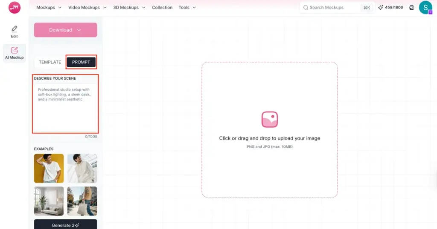Viewport: 437px width, 229px height.
Task: Click the image upload icon
Action: point(270,120)
